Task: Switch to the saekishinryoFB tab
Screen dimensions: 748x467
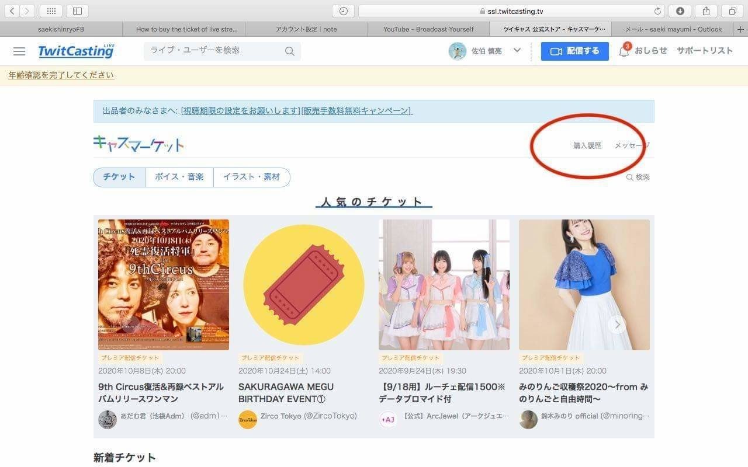Action: pos(61,29)
